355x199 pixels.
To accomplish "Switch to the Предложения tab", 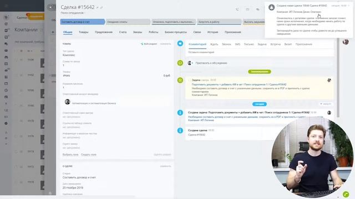I will point(104,32).
